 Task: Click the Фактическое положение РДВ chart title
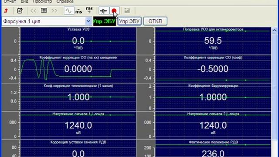[x=213, y=142]
